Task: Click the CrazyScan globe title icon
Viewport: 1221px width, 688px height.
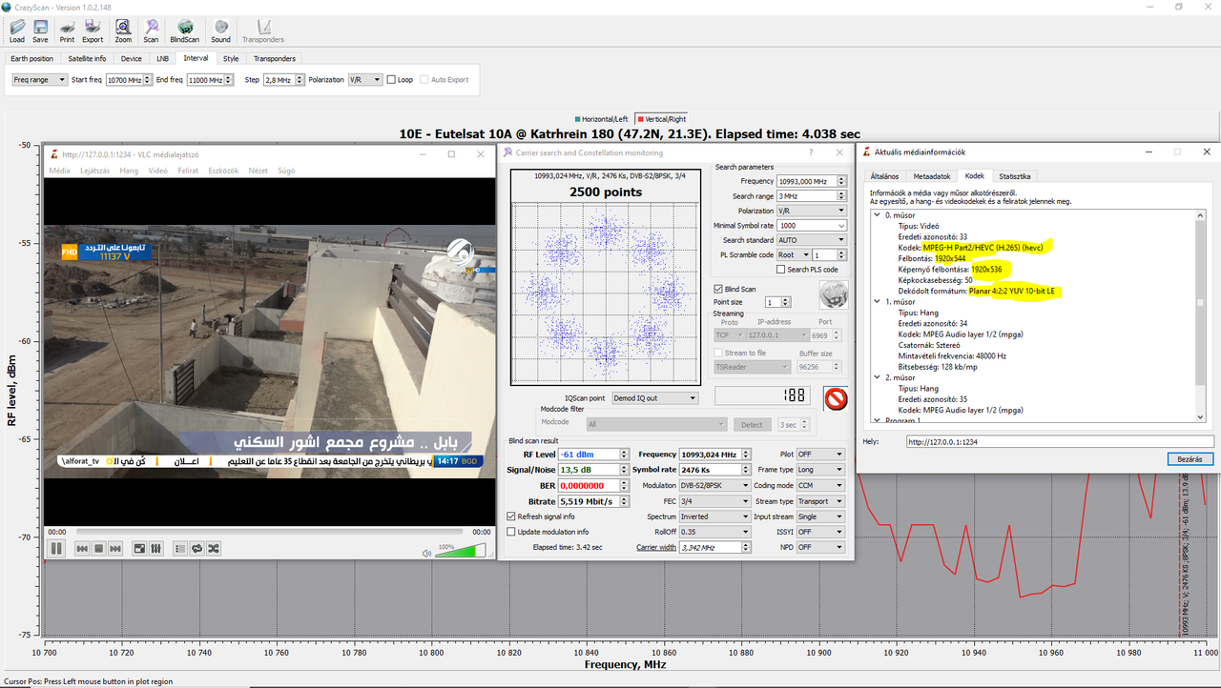Action: (x=7, y=6)
